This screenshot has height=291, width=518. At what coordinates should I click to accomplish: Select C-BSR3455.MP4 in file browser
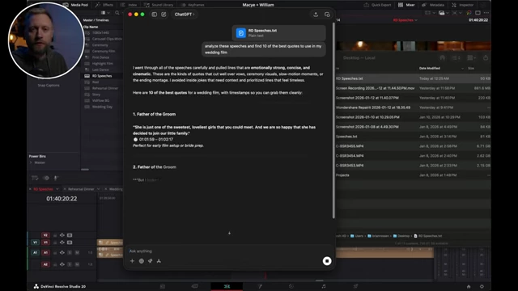pos(413,146)
